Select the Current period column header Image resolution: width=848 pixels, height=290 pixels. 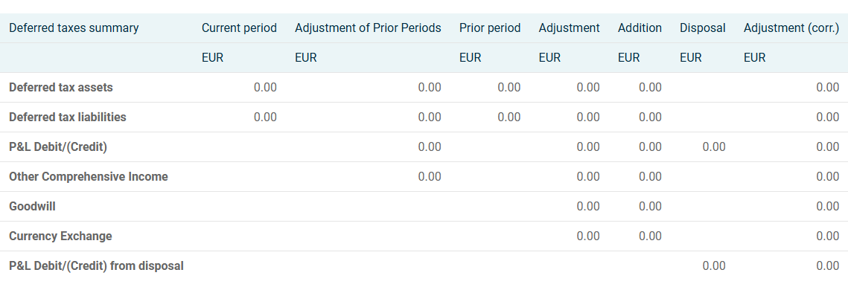(239, 28)
